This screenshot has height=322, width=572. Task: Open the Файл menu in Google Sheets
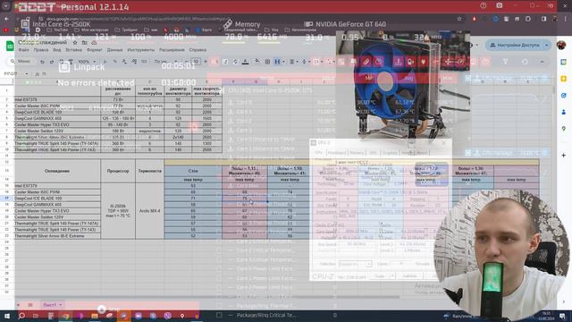23,50
